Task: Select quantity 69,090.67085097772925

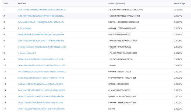Action: [x=120, y=72]
